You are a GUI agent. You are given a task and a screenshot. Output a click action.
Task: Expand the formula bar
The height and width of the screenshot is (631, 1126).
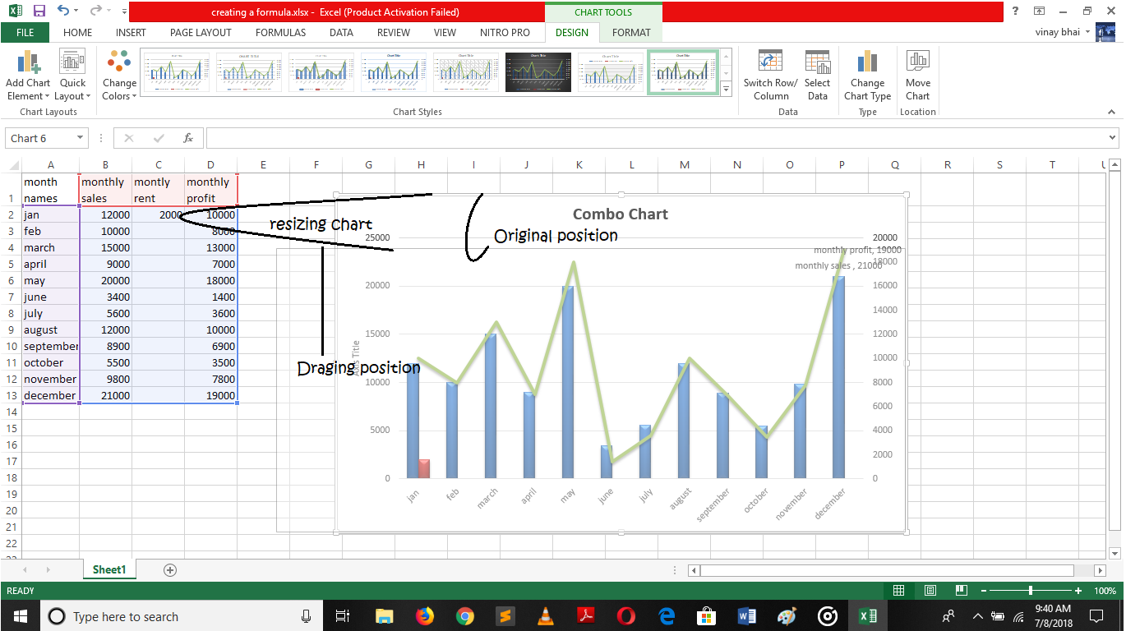(x=1112, y=138)
